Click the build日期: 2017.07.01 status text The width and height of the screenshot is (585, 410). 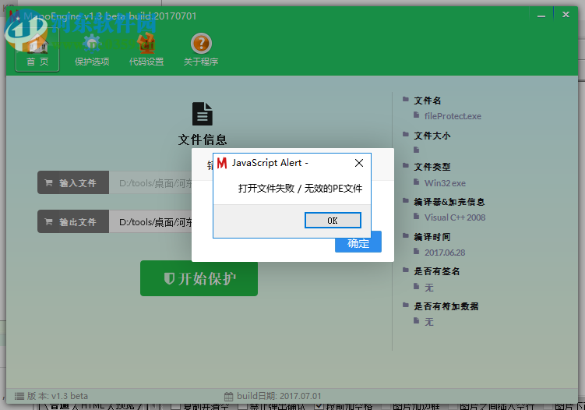(279, 396)
